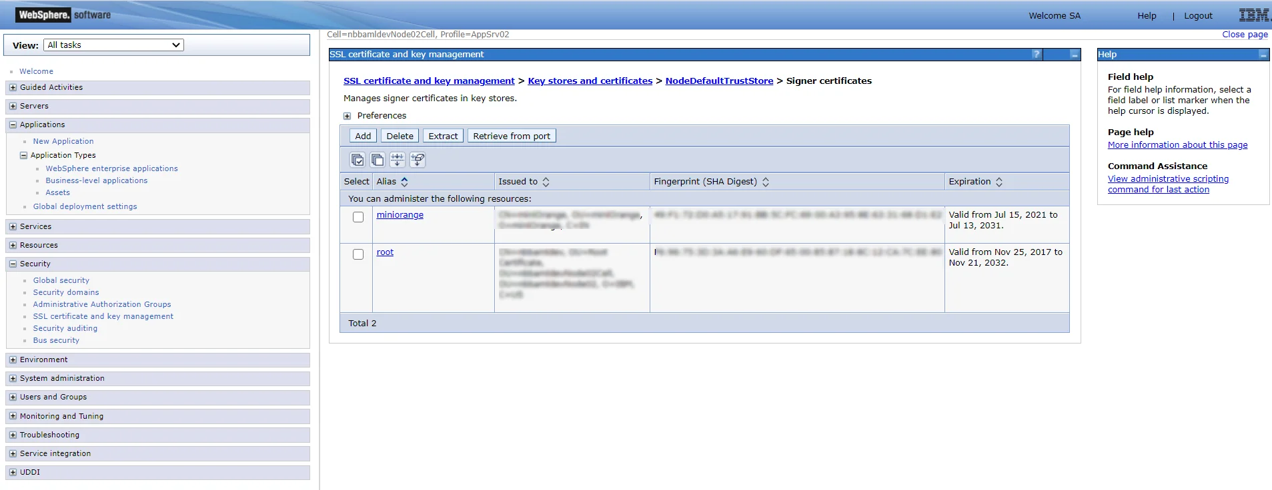Open Global security page

[x=61, y=280]
